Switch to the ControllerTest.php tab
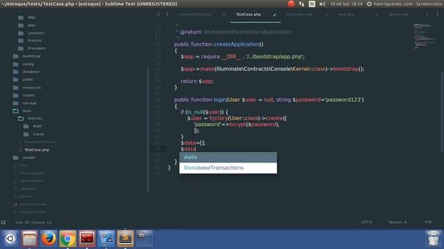Image resolution: width=444 pixels, height=249 pixels. (x=194, y=15)
